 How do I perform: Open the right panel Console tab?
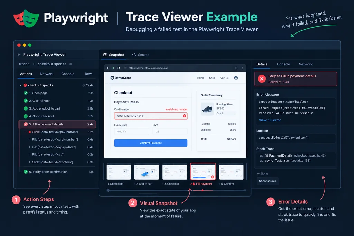point(283,64)
